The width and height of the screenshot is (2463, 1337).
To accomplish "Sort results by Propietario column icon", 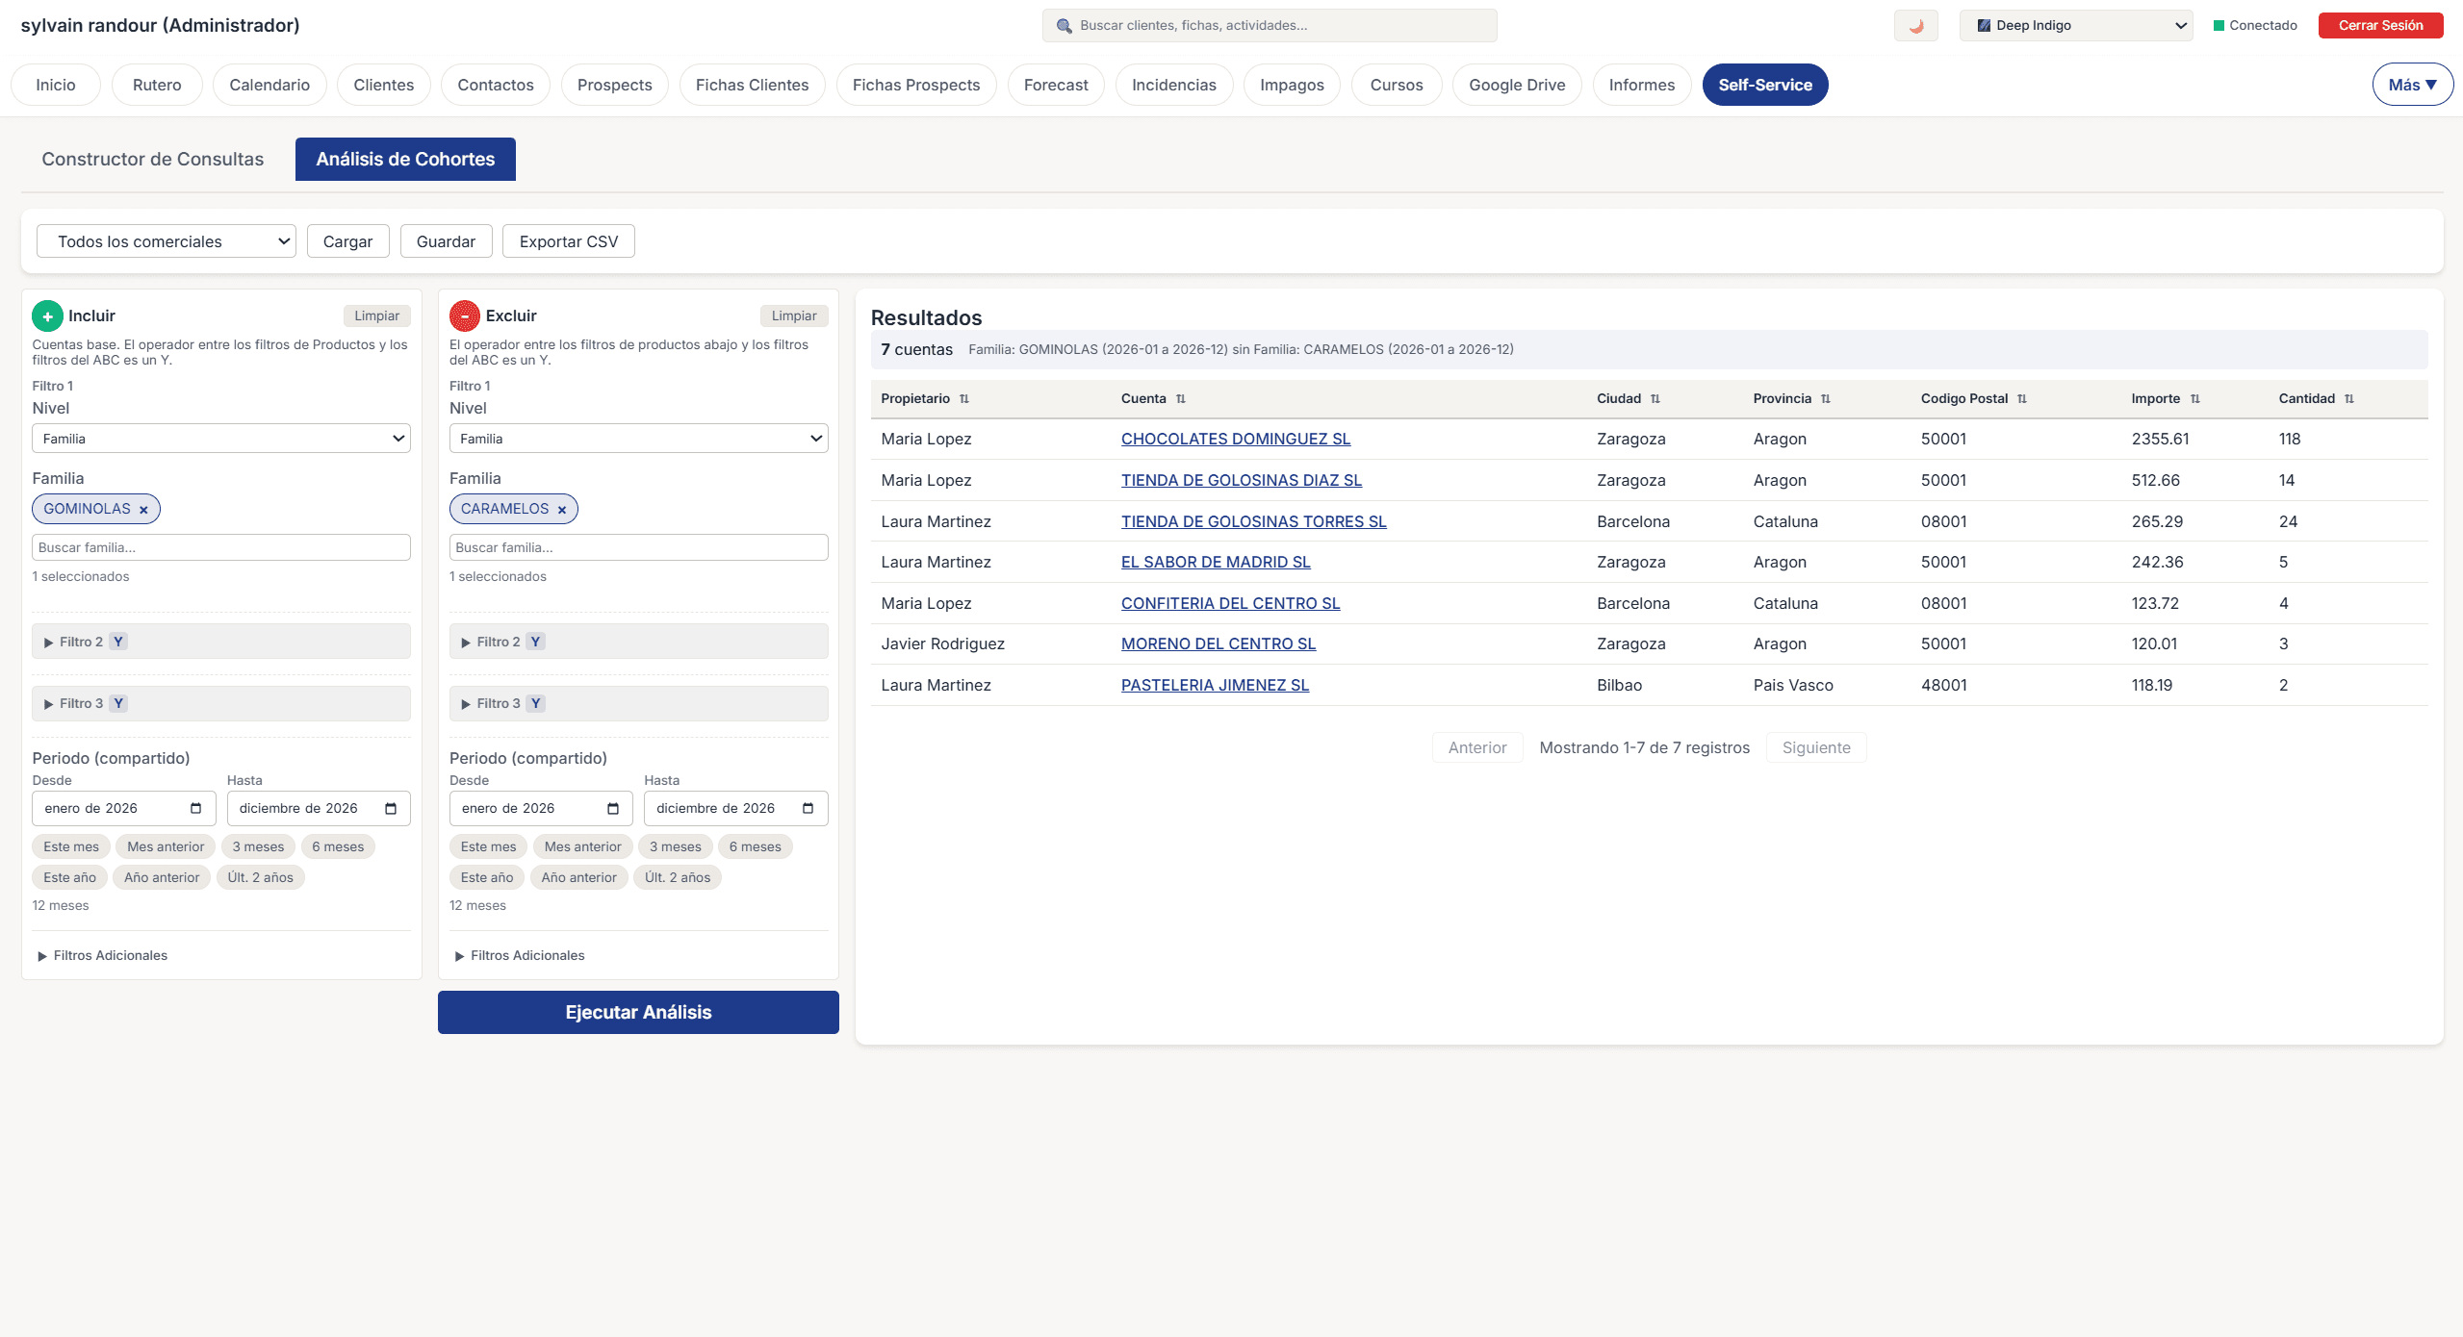I will (x=964, y=399).
